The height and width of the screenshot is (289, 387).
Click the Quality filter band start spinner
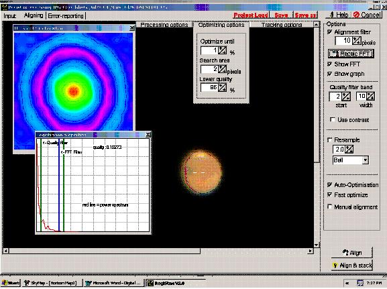(x=346, y=97)
